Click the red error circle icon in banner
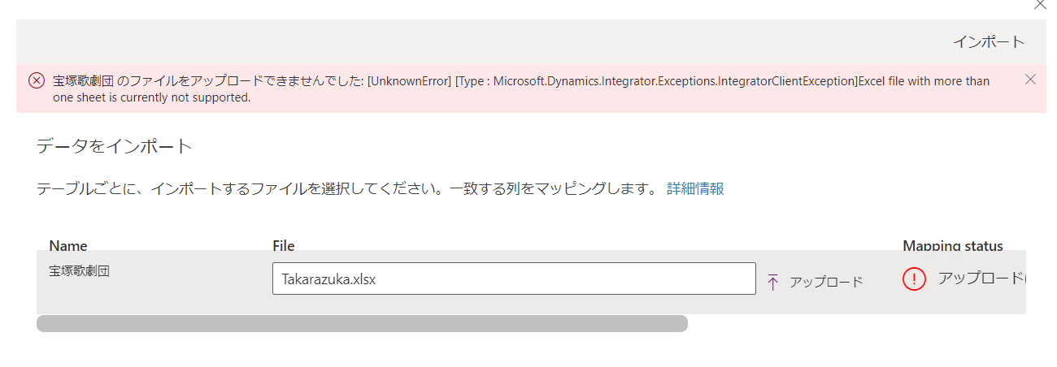Viewport: 1057px width, 367px height. click(x=37, y=80)
